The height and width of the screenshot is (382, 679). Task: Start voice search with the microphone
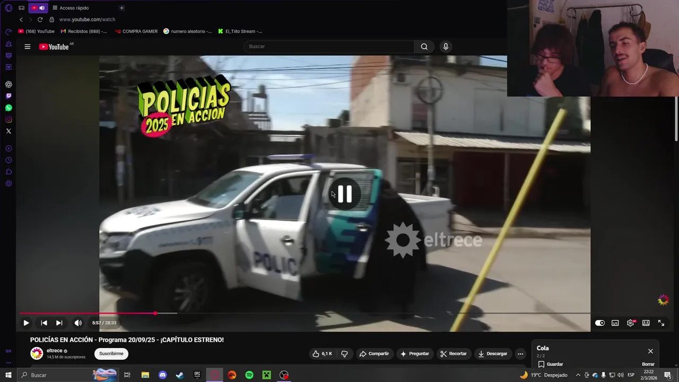(446, 46)
